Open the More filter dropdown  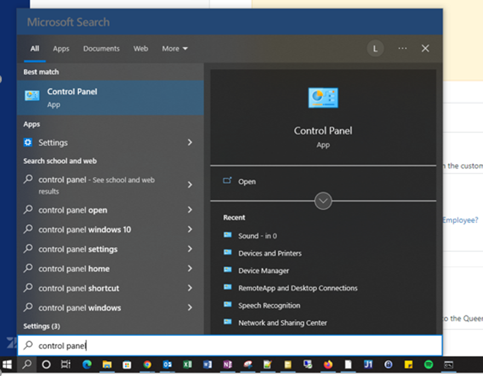tap(175, 49)
